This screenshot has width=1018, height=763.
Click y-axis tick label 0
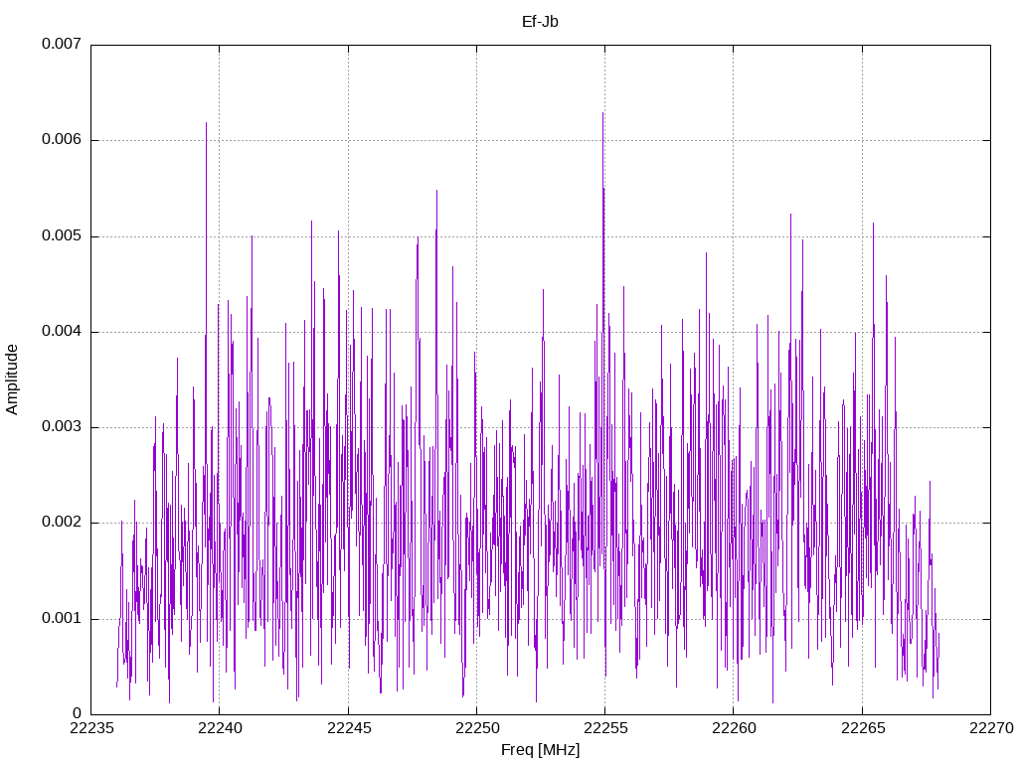point(78,713)
